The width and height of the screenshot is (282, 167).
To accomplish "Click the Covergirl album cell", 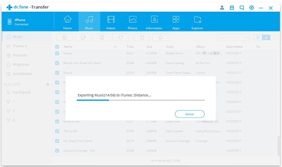I will coord(202,141).
